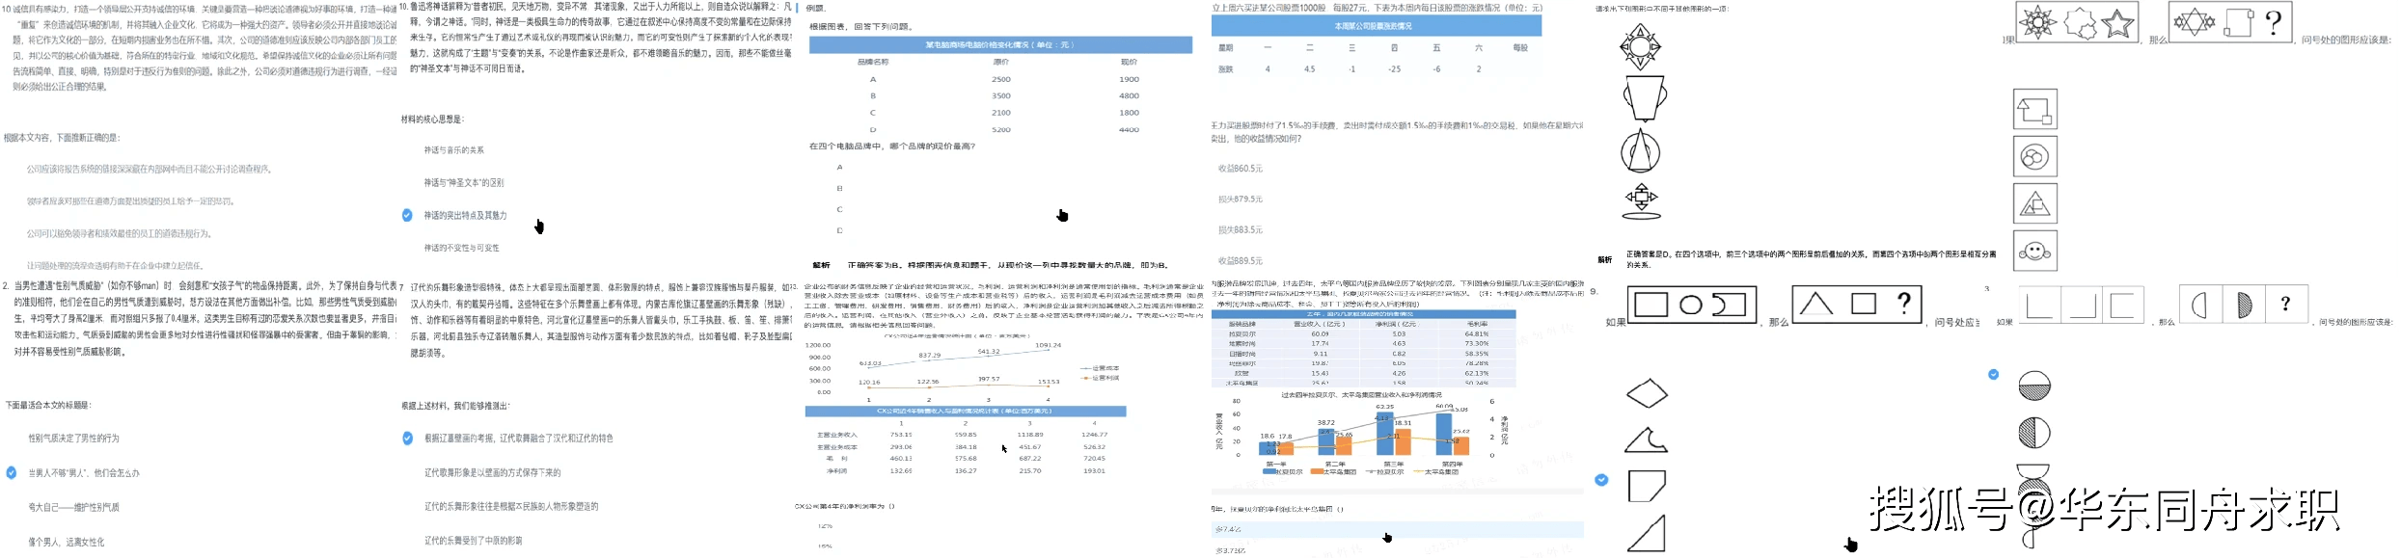Select answer 辽代歌舞形象是以壁画的方式保存下来的
The image size is (2401, 559).
click(493, 472)
